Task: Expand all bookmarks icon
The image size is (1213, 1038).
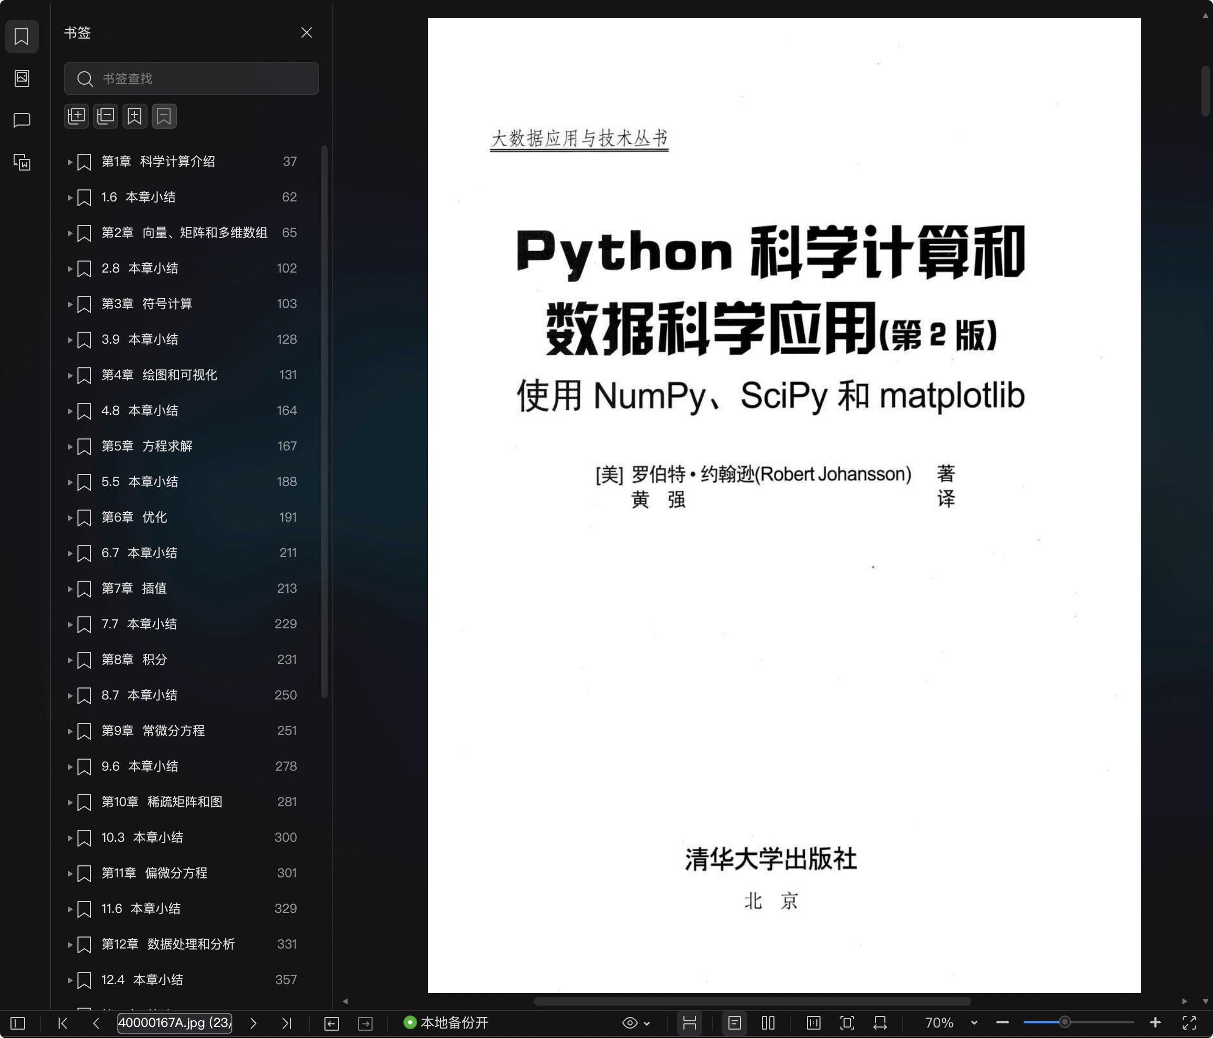Action: coord(77,116)
